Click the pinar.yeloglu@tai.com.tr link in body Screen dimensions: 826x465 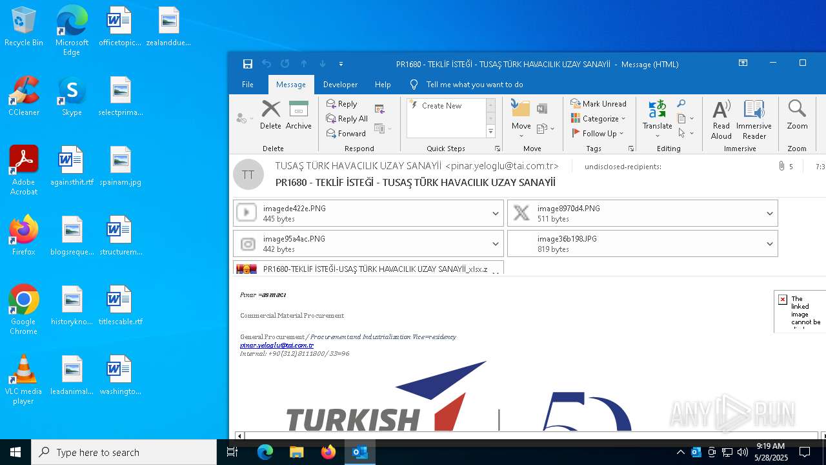pos(277,346)
